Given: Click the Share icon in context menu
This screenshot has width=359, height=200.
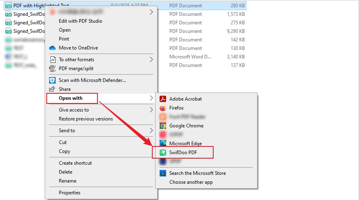Looking at the screenshot, I should tap(52, 89).
